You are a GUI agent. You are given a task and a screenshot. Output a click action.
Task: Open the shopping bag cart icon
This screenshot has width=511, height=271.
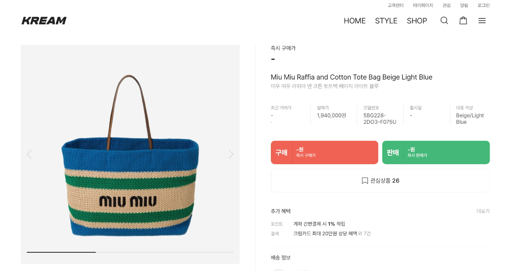pos(463,20)
